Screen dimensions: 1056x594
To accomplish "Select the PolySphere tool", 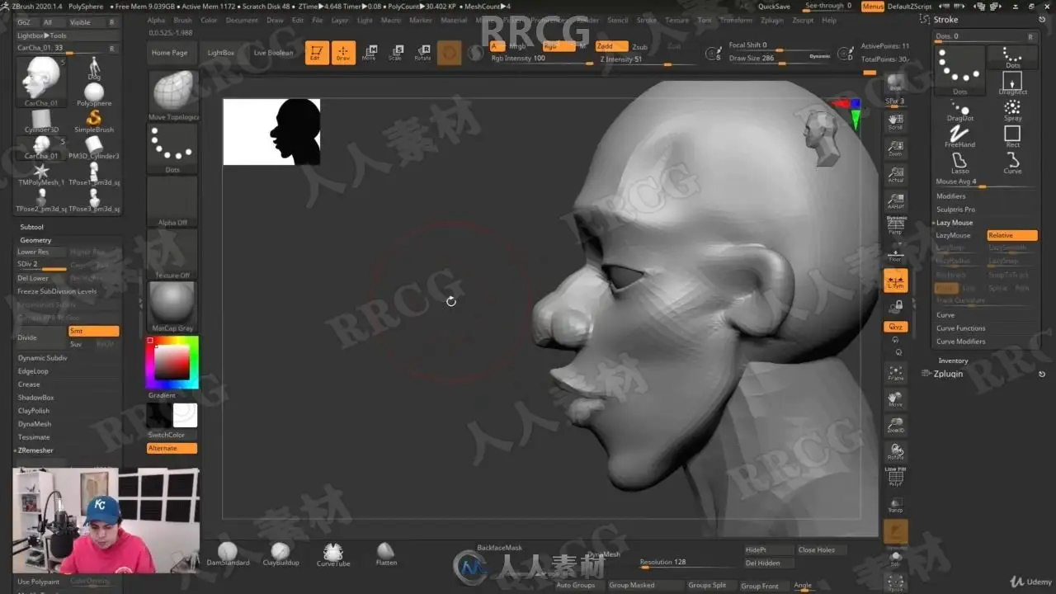I will tap(94, 93).
